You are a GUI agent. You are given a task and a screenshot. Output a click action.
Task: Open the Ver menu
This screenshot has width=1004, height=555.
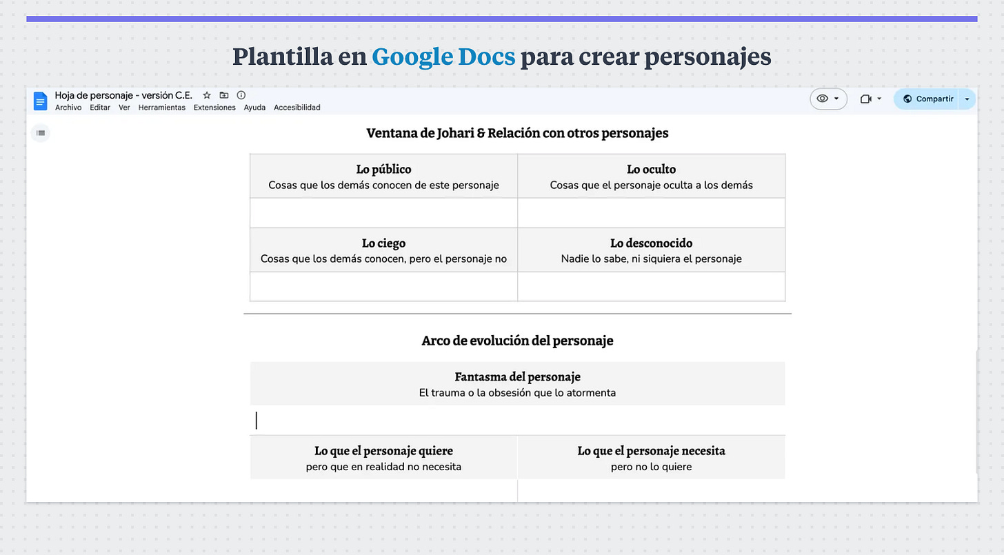tap(124, 108)
